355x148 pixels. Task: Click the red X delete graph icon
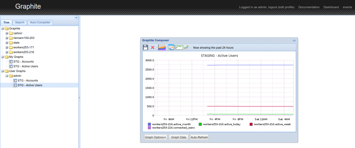tap(153, 47)
